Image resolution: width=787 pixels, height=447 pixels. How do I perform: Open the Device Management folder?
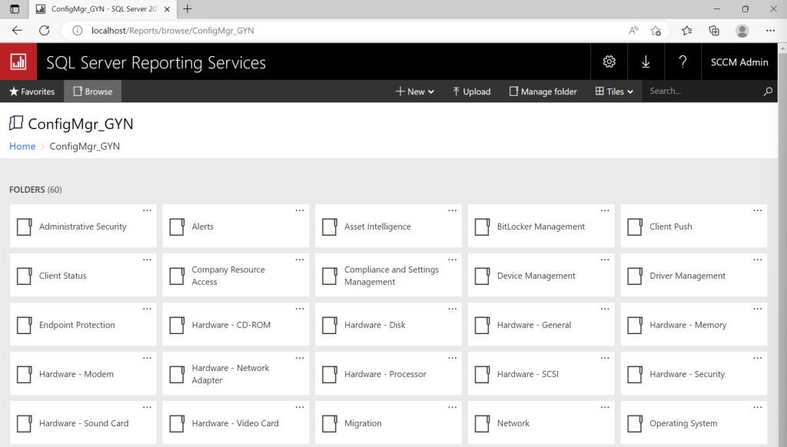[x=541, y=276]
